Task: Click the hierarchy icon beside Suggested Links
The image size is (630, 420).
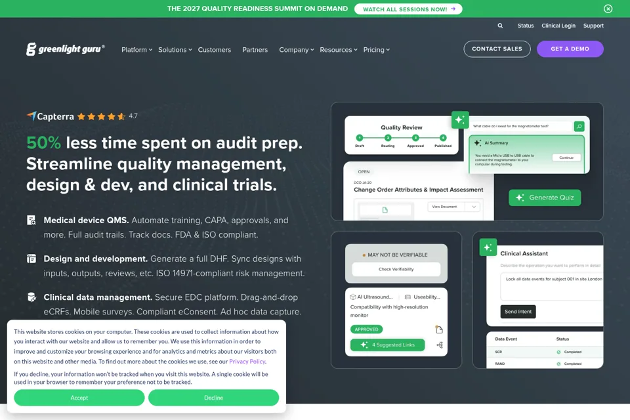Action: pos(440,345)
